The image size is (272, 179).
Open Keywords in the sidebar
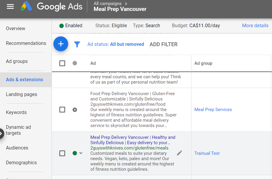16,112
